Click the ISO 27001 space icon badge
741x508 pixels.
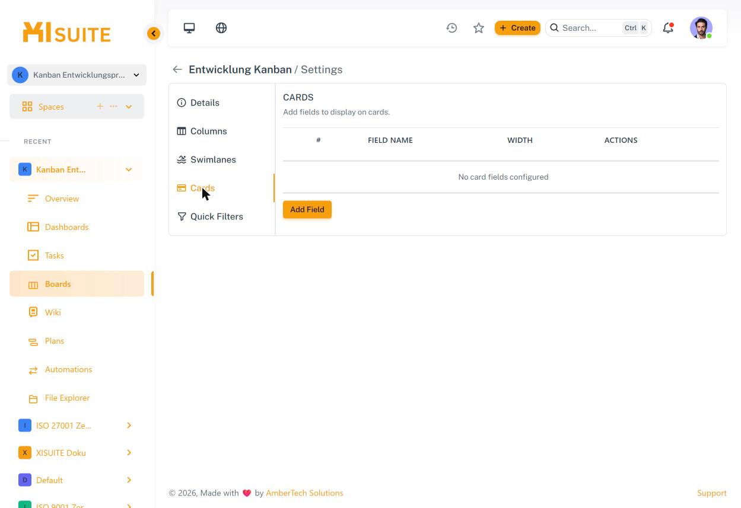point(25,426)
